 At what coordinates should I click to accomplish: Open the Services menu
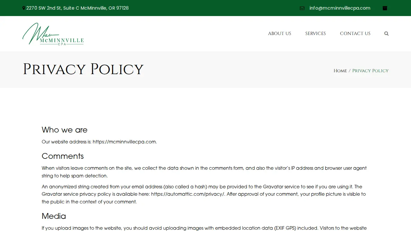315,33
